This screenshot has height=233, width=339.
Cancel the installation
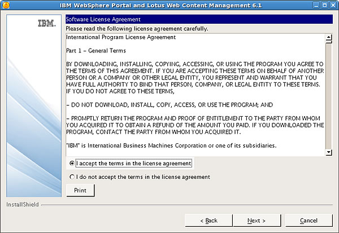(308, 221)
